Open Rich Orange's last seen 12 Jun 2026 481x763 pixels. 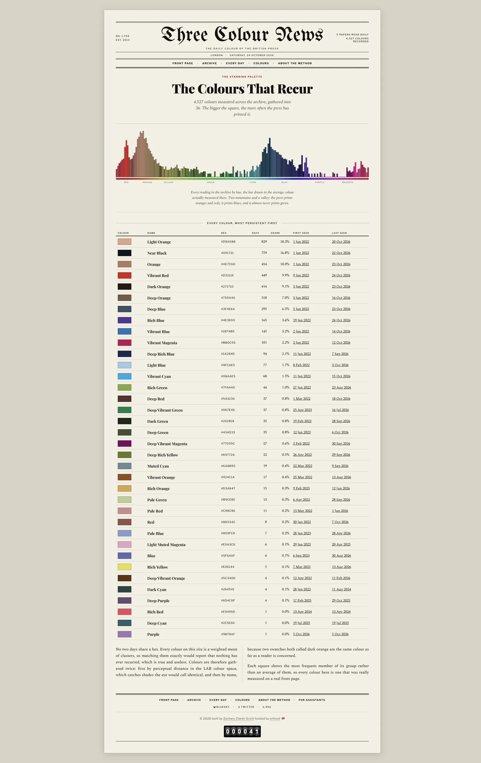[x=341, y=488]
